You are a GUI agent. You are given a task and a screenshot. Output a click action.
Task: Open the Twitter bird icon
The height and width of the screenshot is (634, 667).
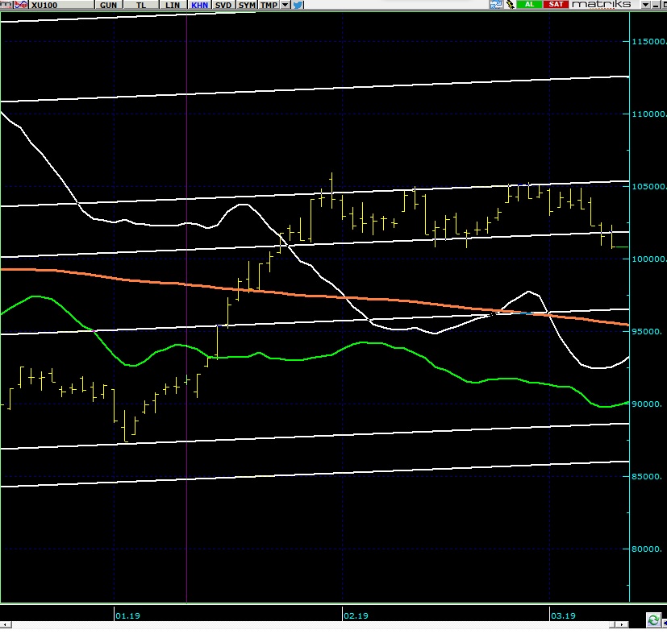[298, 5]
